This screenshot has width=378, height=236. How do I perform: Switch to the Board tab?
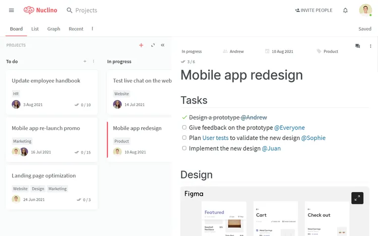tap(16, 29)
